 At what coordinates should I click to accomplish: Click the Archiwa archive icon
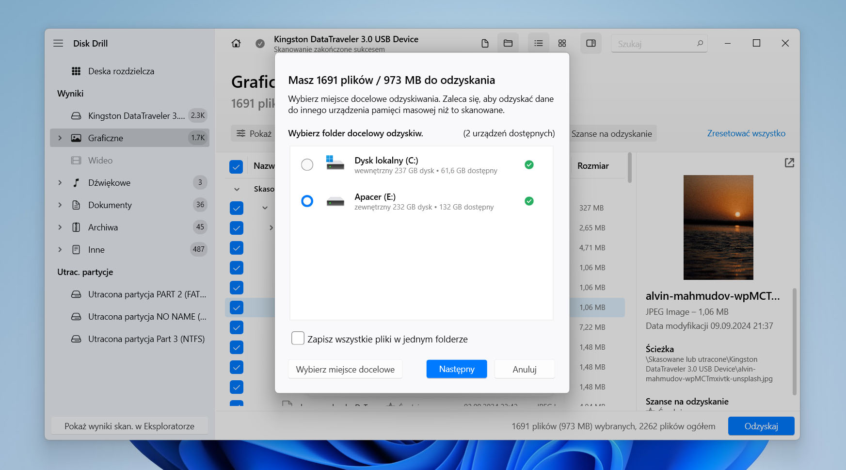(x=76, y=227)
